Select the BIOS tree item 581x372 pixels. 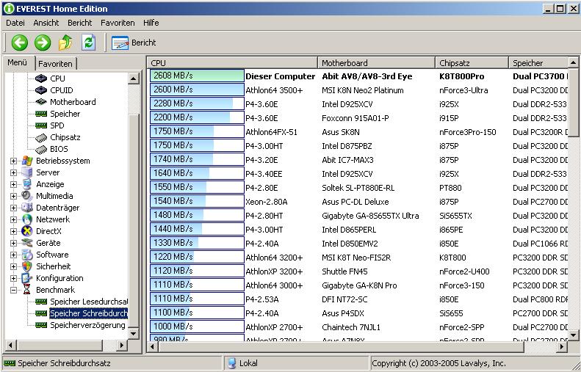tap(59, 149)
